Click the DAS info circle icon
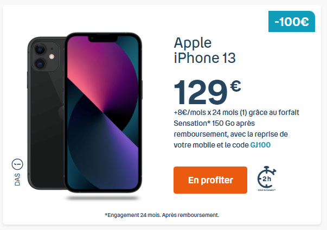327x230 pixels. 17,164
